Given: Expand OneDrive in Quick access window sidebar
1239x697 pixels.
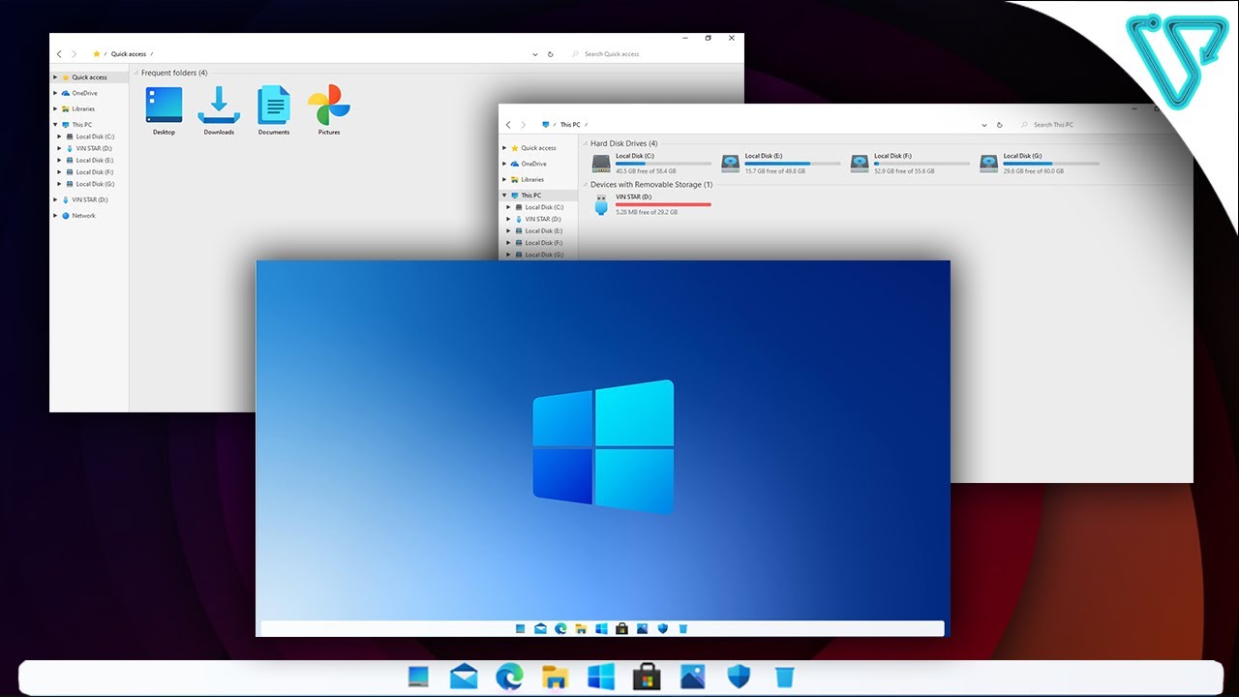Looking at the screenshot, I should 55,93.
